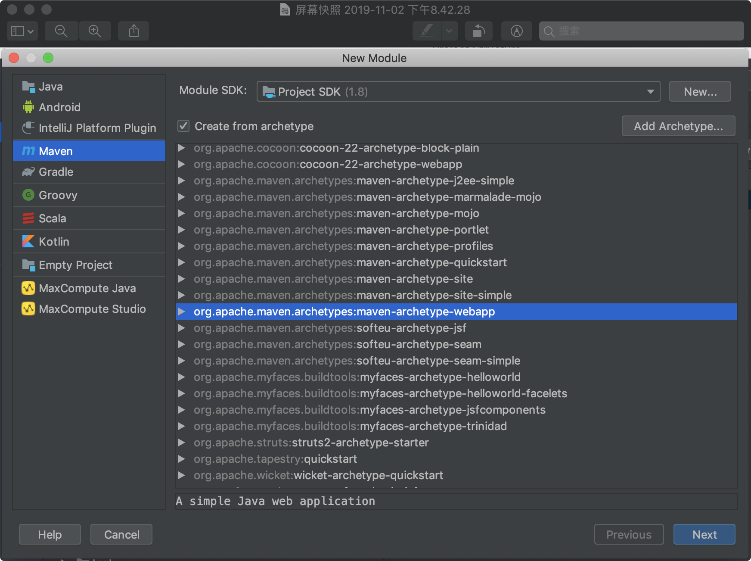Click the Next button

pyautogui.click(x=704, y=534)
